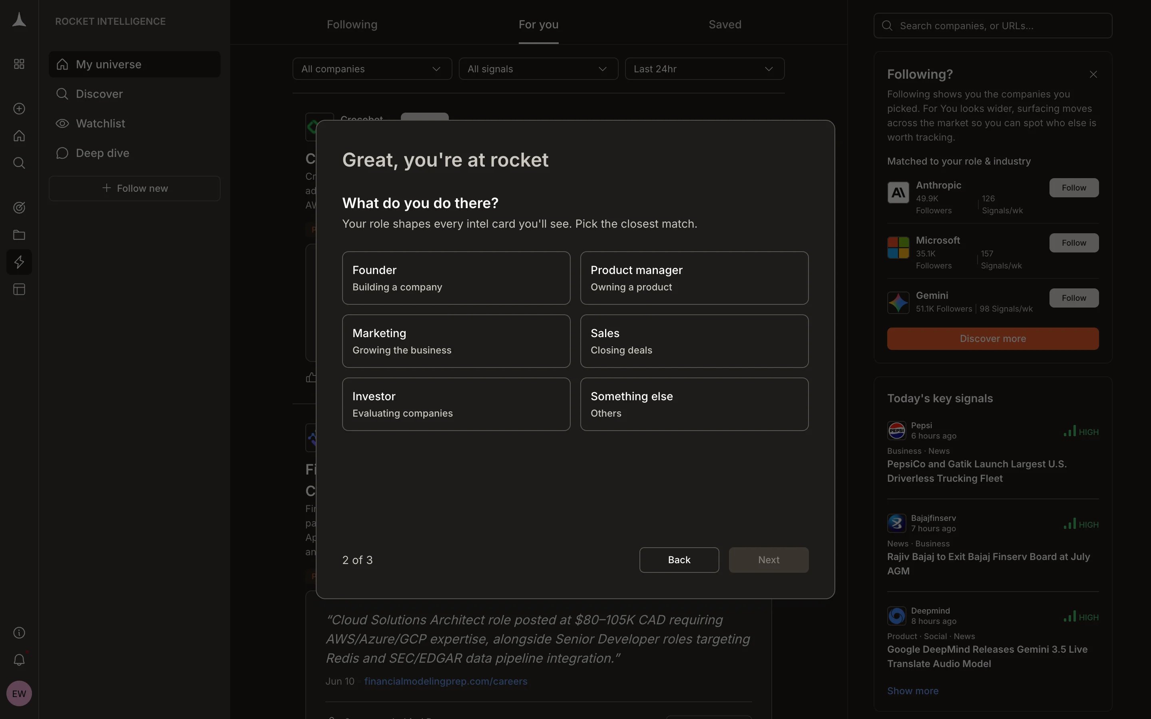Click the Pepsi logo
Image resolution: width=1151 pixels, height=719 pixels.
coord(896,430)
